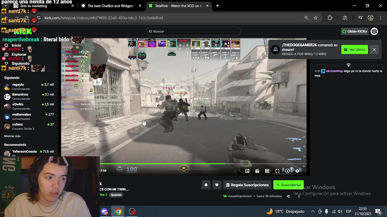Viewport: 387px width, 217px height.
Task: Click the heart follow icon
Action: click(217, 185)
